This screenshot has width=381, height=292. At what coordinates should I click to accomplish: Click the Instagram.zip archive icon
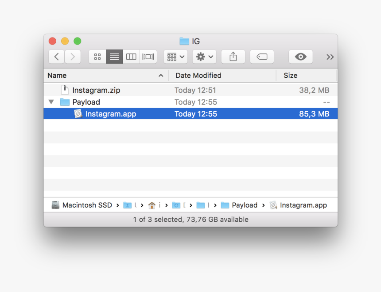point(65,90)
